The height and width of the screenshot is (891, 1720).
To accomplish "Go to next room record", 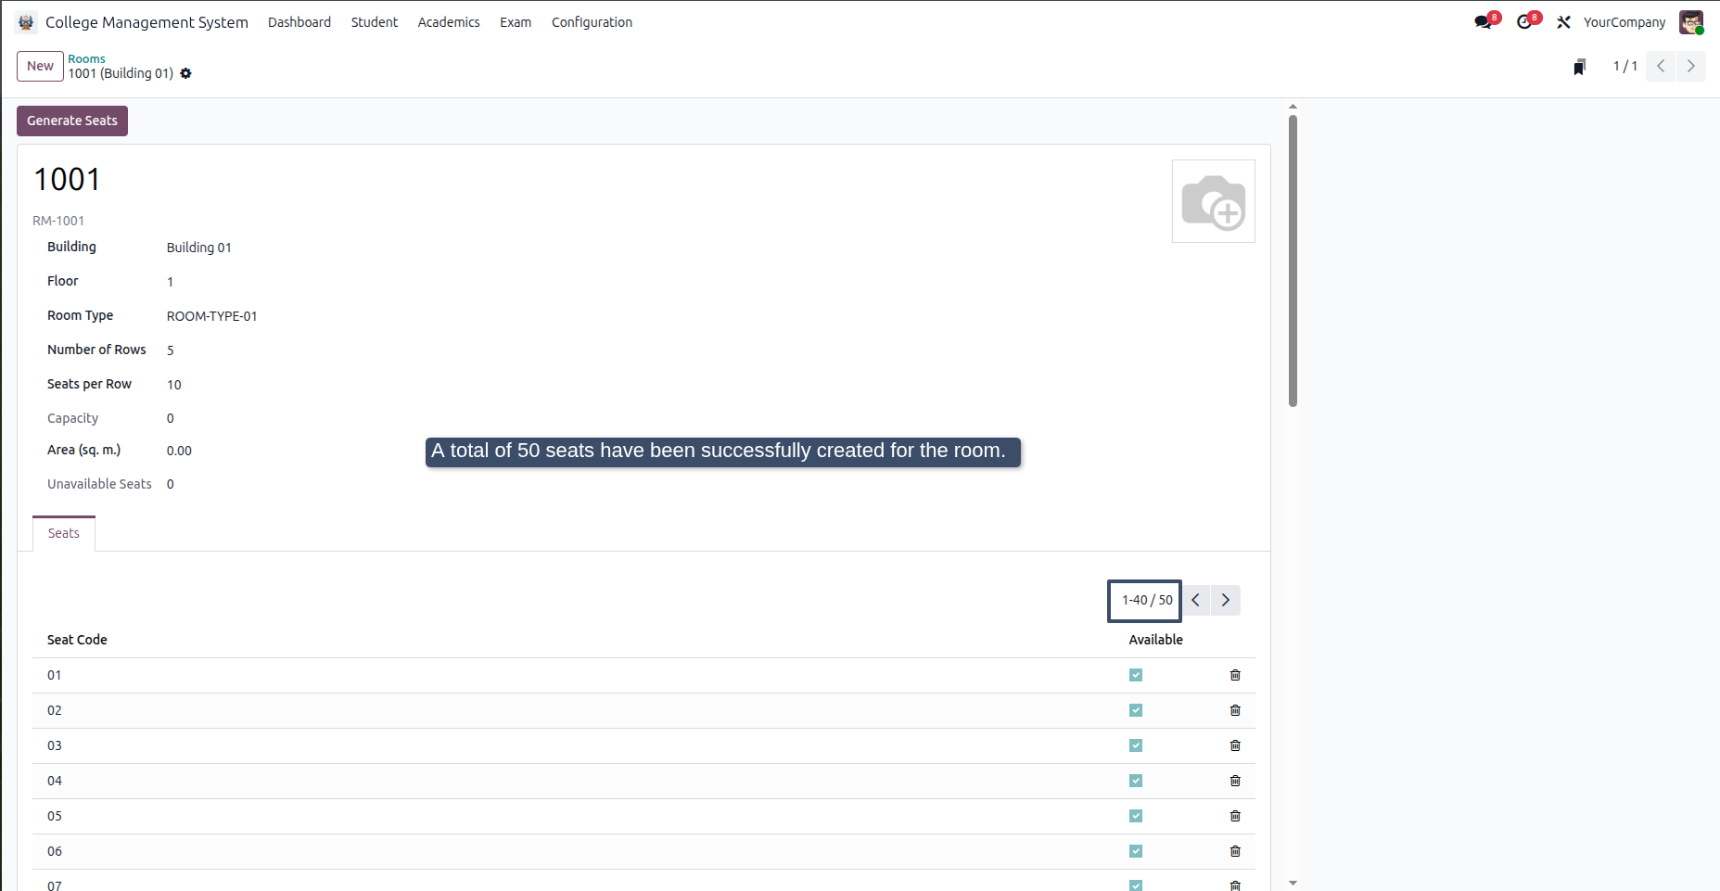I will (1690, 66).
